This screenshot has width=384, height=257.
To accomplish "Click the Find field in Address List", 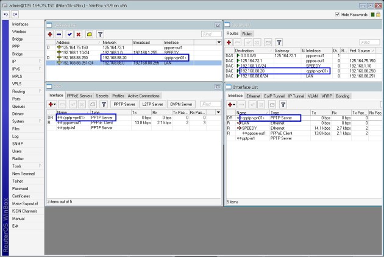I will click(x=211, y=34).
